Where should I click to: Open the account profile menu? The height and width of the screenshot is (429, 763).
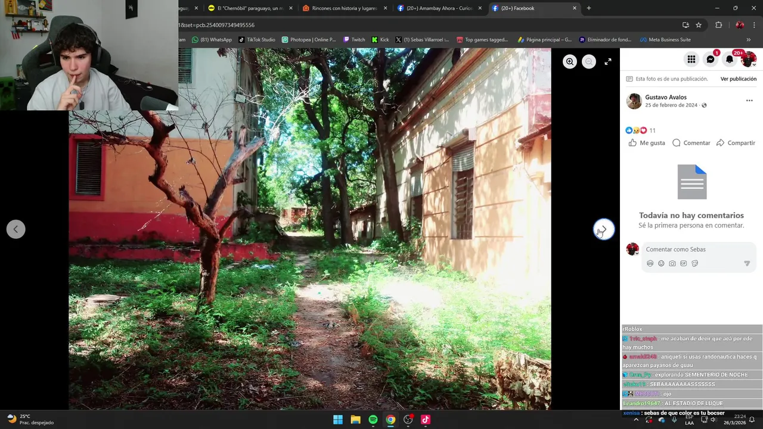pos(749,59)
